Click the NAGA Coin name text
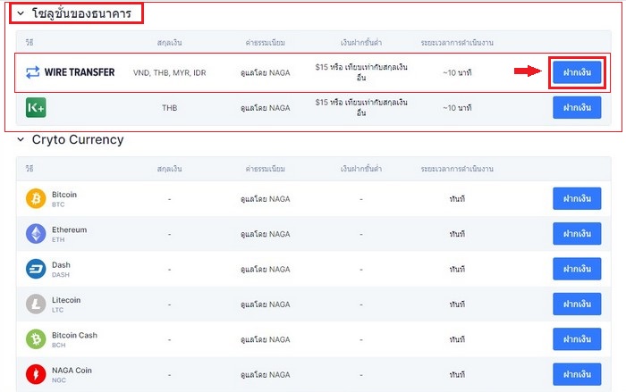The height and width of the screenshot is (392, 626). [72, 370]
